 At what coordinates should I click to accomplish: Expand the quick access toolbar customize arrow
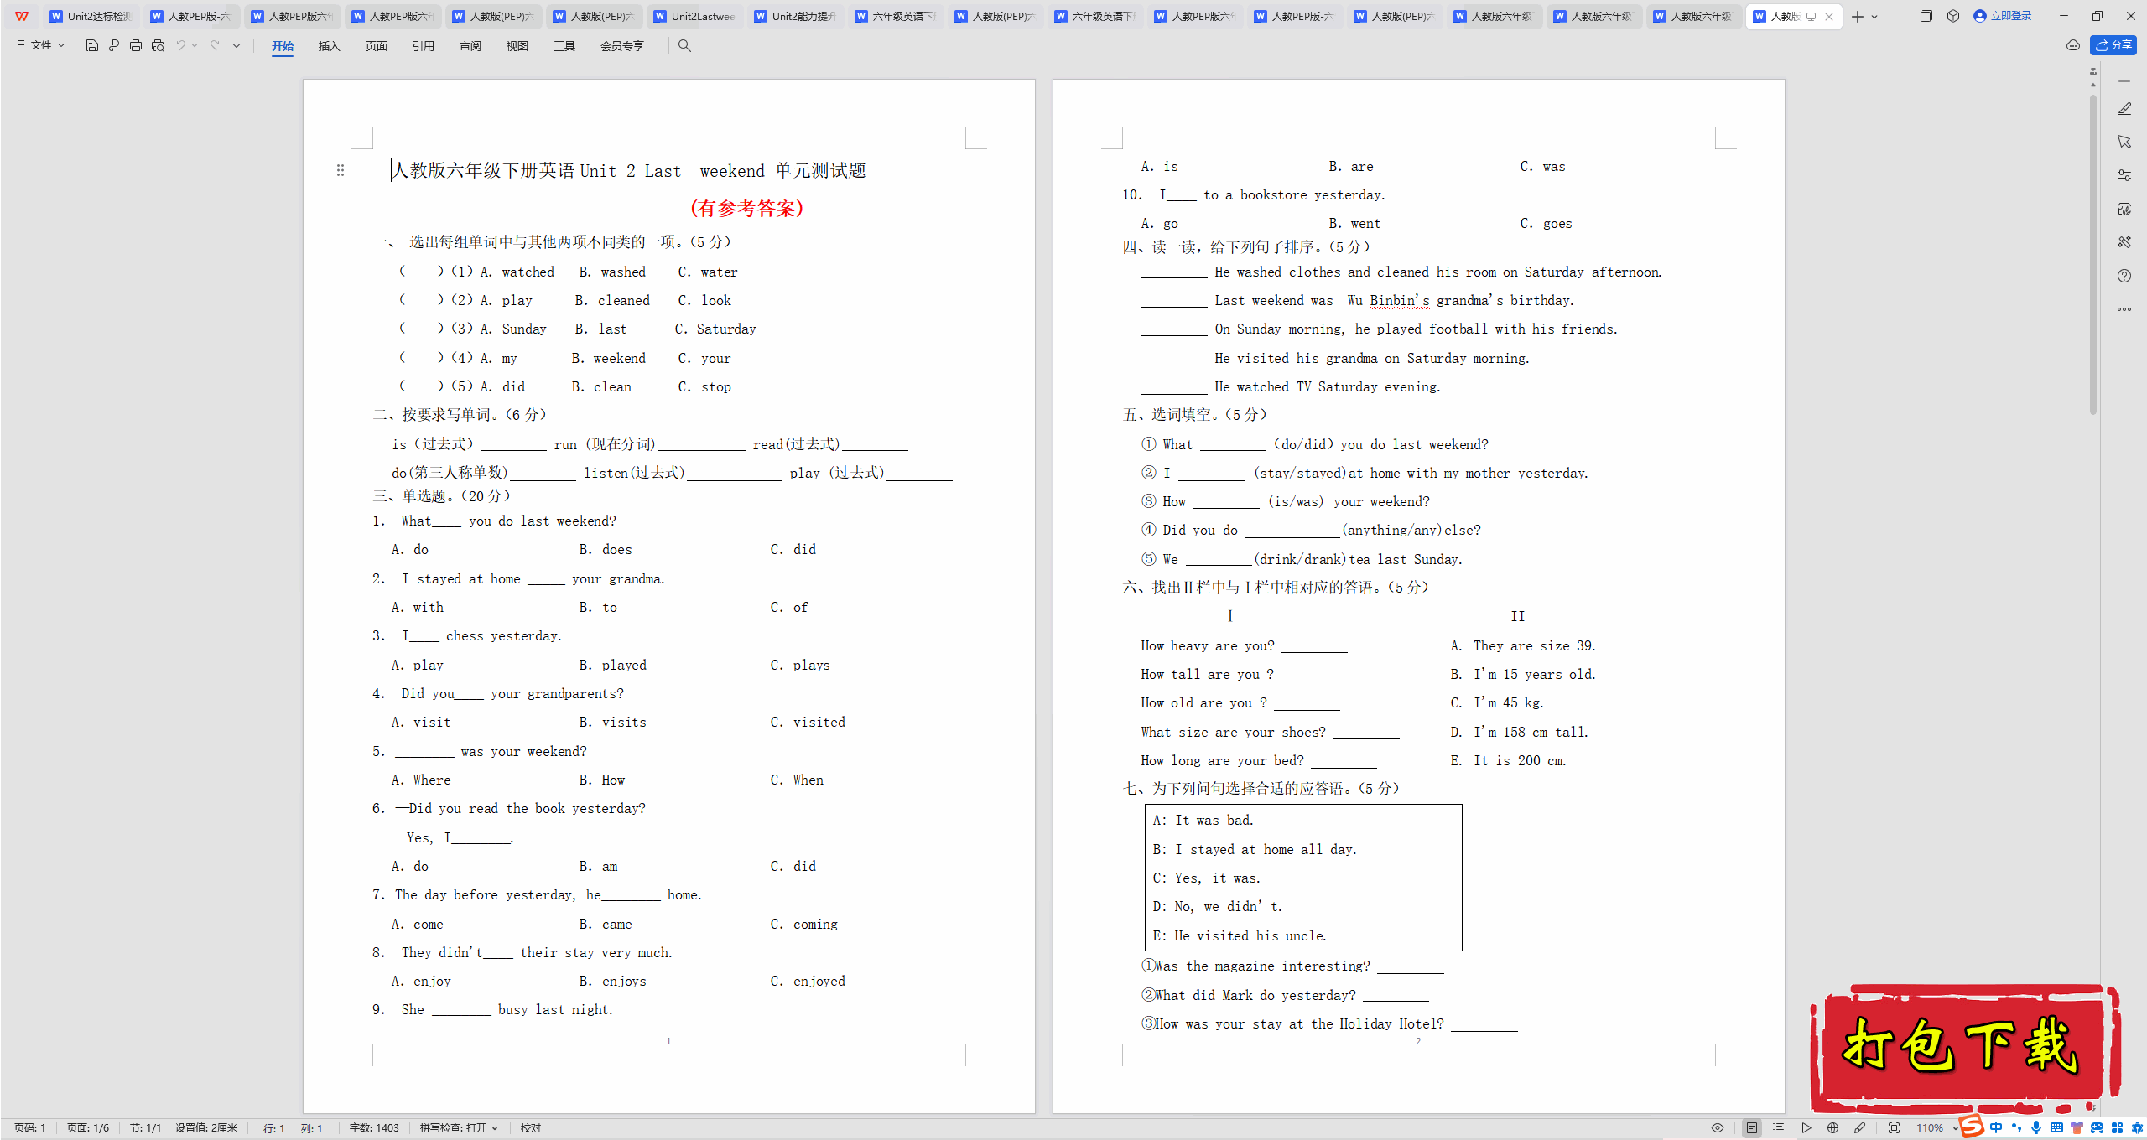(x=237, y=45)
